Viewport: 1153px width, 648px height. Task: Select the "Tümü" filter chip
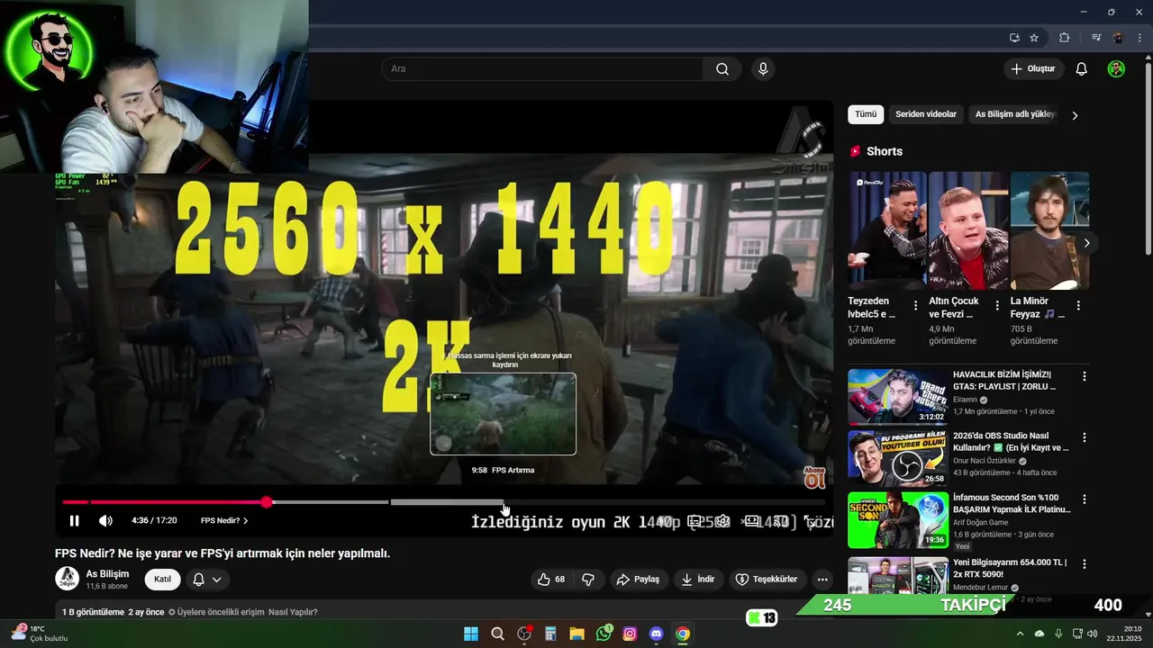[x=866, y=114]
